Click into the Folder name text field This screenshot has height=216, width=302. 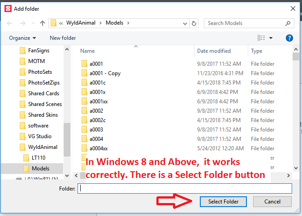point(185,188)
